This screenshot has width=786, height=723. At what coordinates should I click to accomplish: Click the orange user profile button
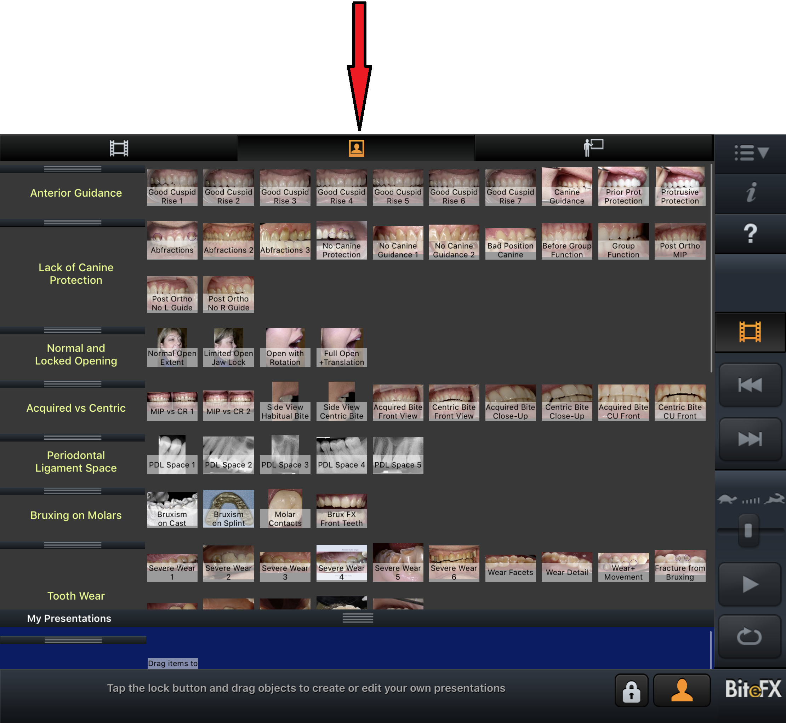pos(682,690)
